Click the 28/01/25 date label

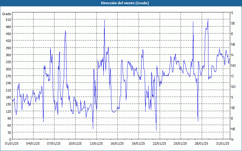coord(201,144)
